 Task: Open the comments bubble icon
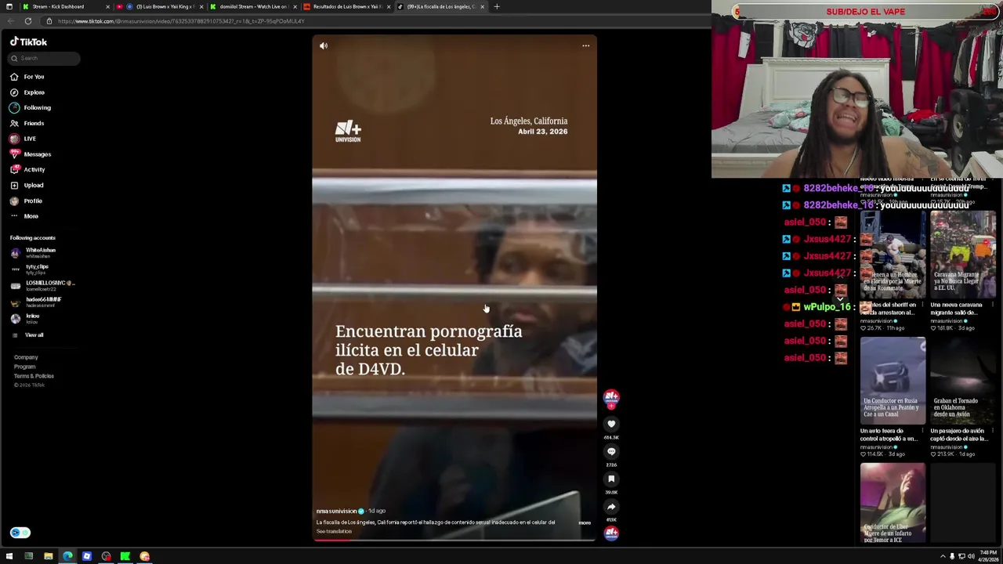tap(611, 451)
